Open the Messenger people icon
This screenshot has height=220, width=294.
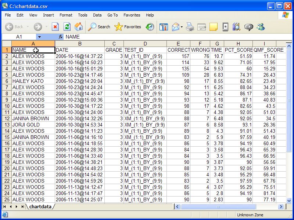coord(261,27)
